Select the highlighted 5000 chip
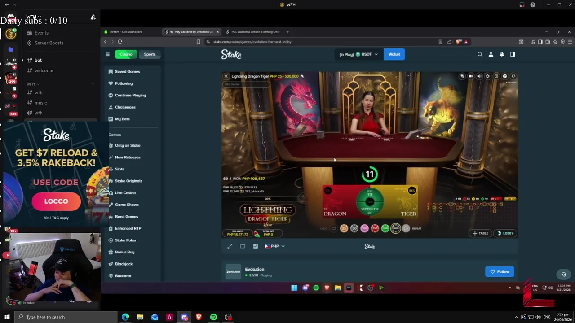575x323 pixels. tap(396, 228)
